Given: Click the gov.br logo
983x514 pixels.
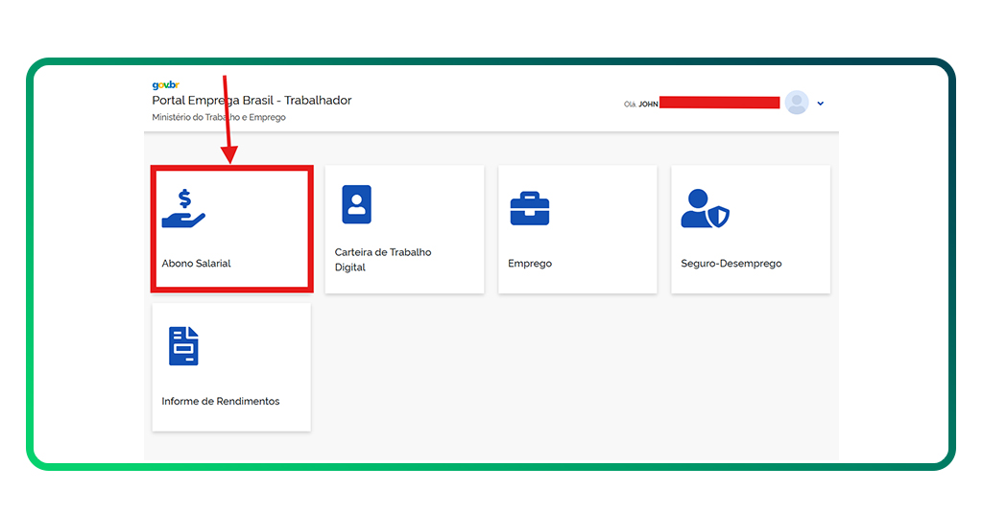Looking at the screenshot, I should coord(166,85).
